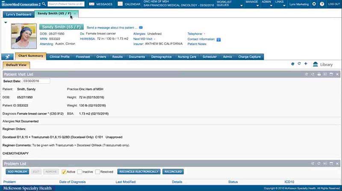Open the Orders tab
Viewport: 342px width, 191px height.
(101, 57)
